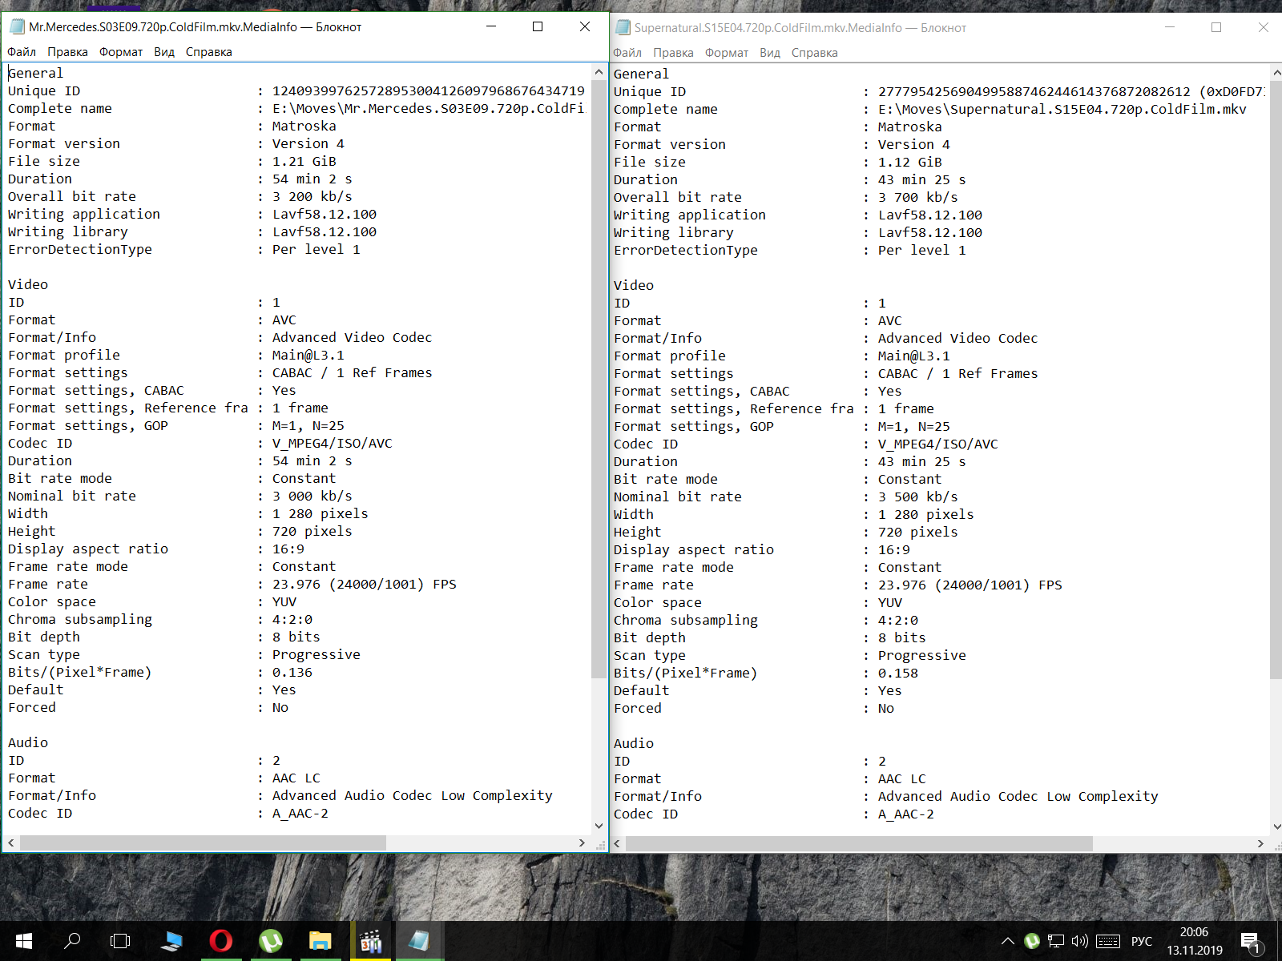
Task: Click the Supernatural.S15E04 complete file path
Action: [1062, 109]
